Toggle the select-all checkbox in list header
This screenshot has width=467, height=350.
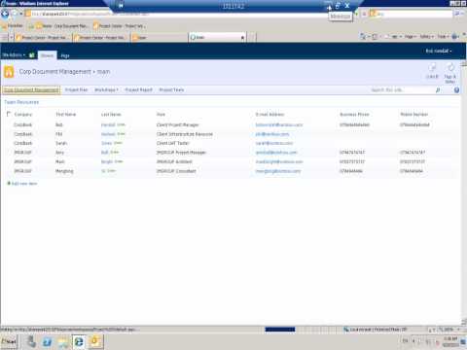point(9,114)
